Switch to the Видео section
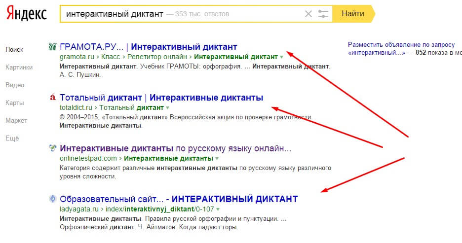The image size is (462, 243). pyautogui.click(x=15, y=85)
